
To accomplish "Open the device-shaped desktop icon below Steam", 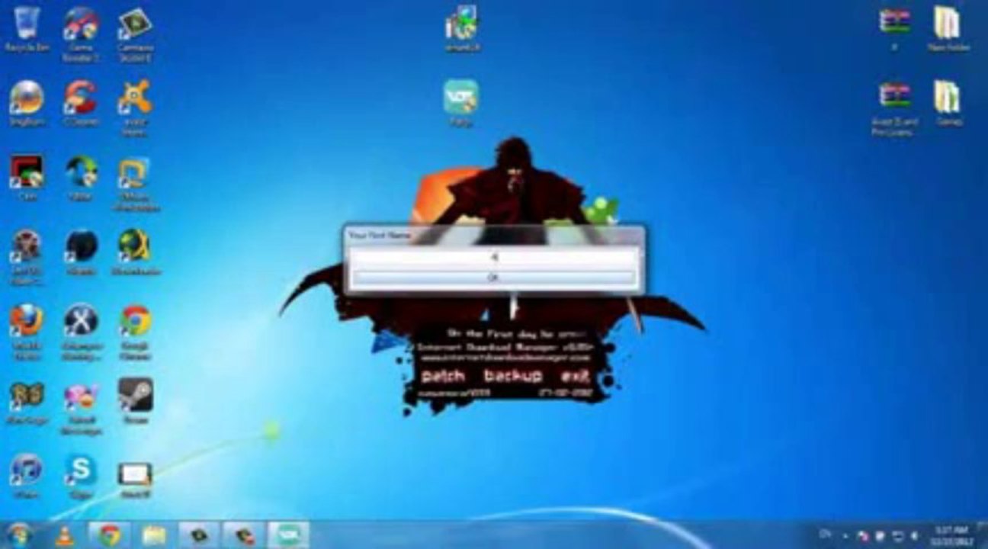I will tap(135, 479).
